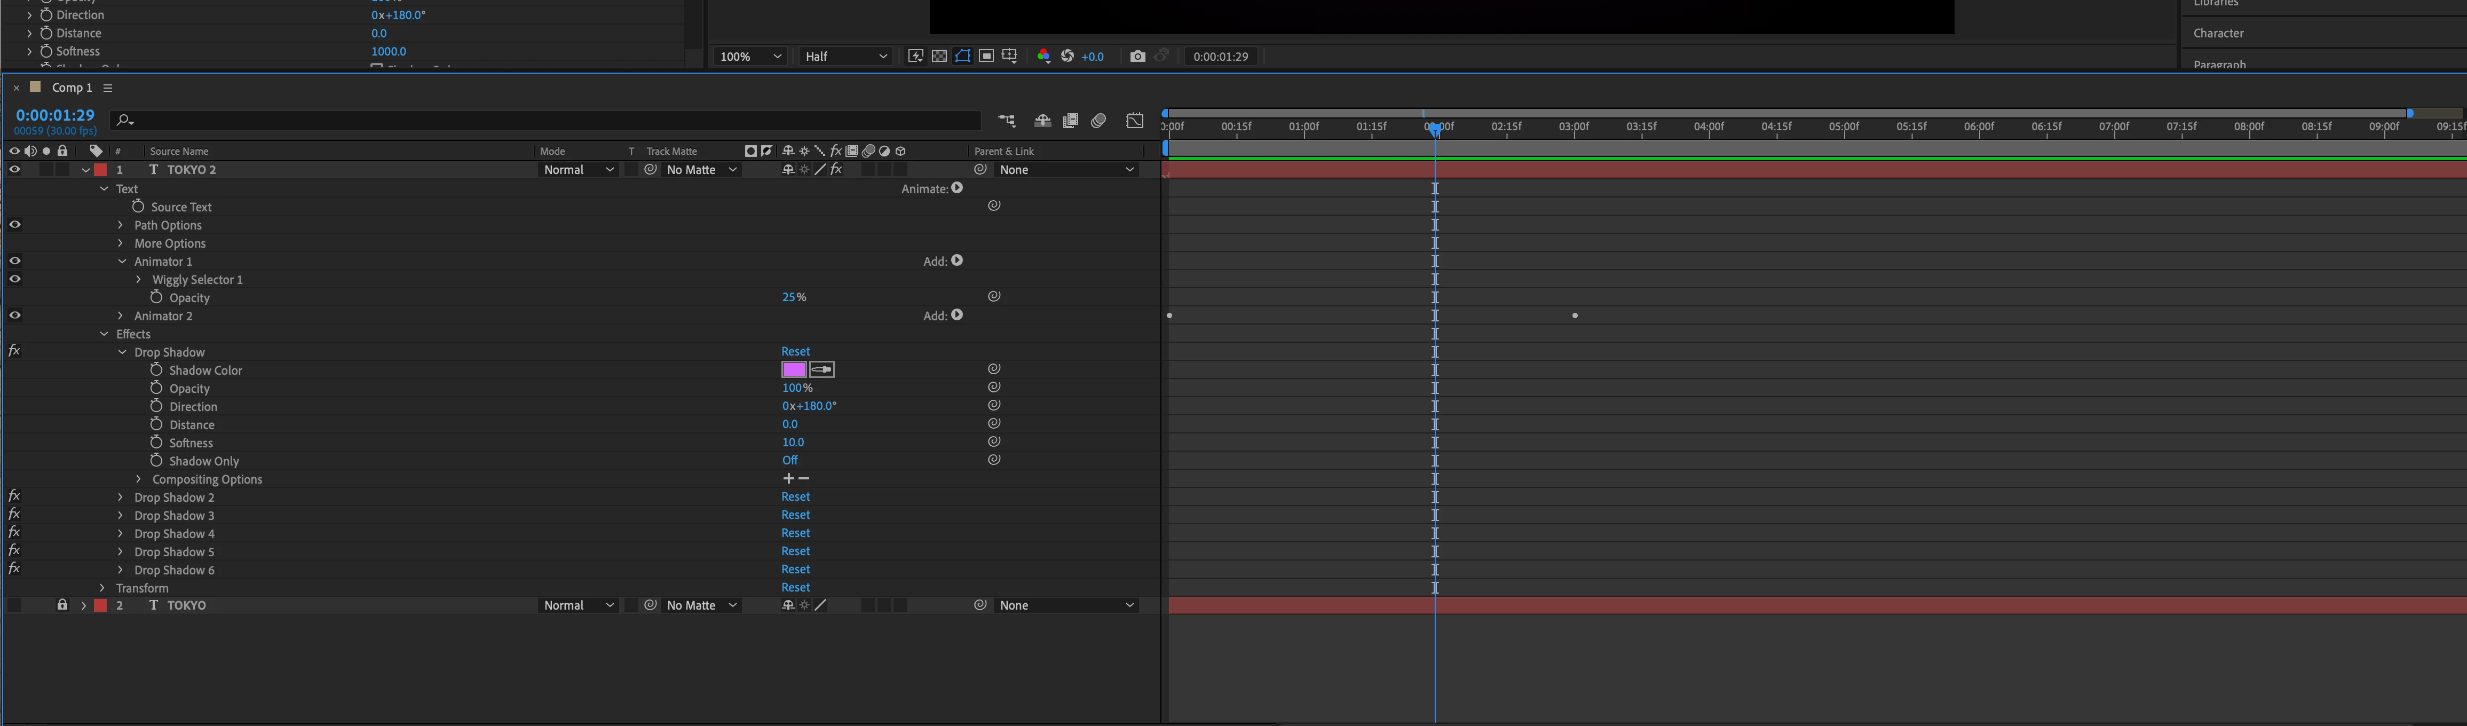Open show channel and color management

1043,57
